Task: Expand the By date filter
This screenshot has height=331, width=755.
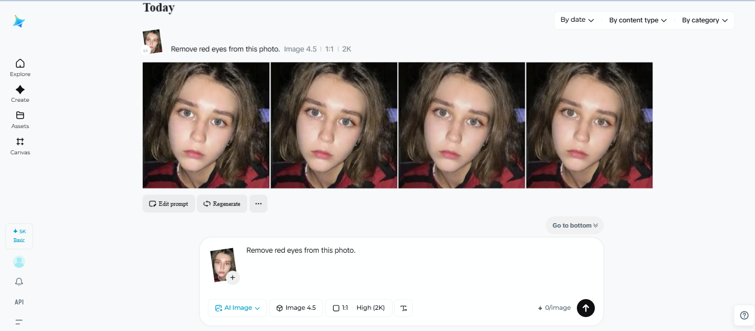Action: (x=577, y=20)
